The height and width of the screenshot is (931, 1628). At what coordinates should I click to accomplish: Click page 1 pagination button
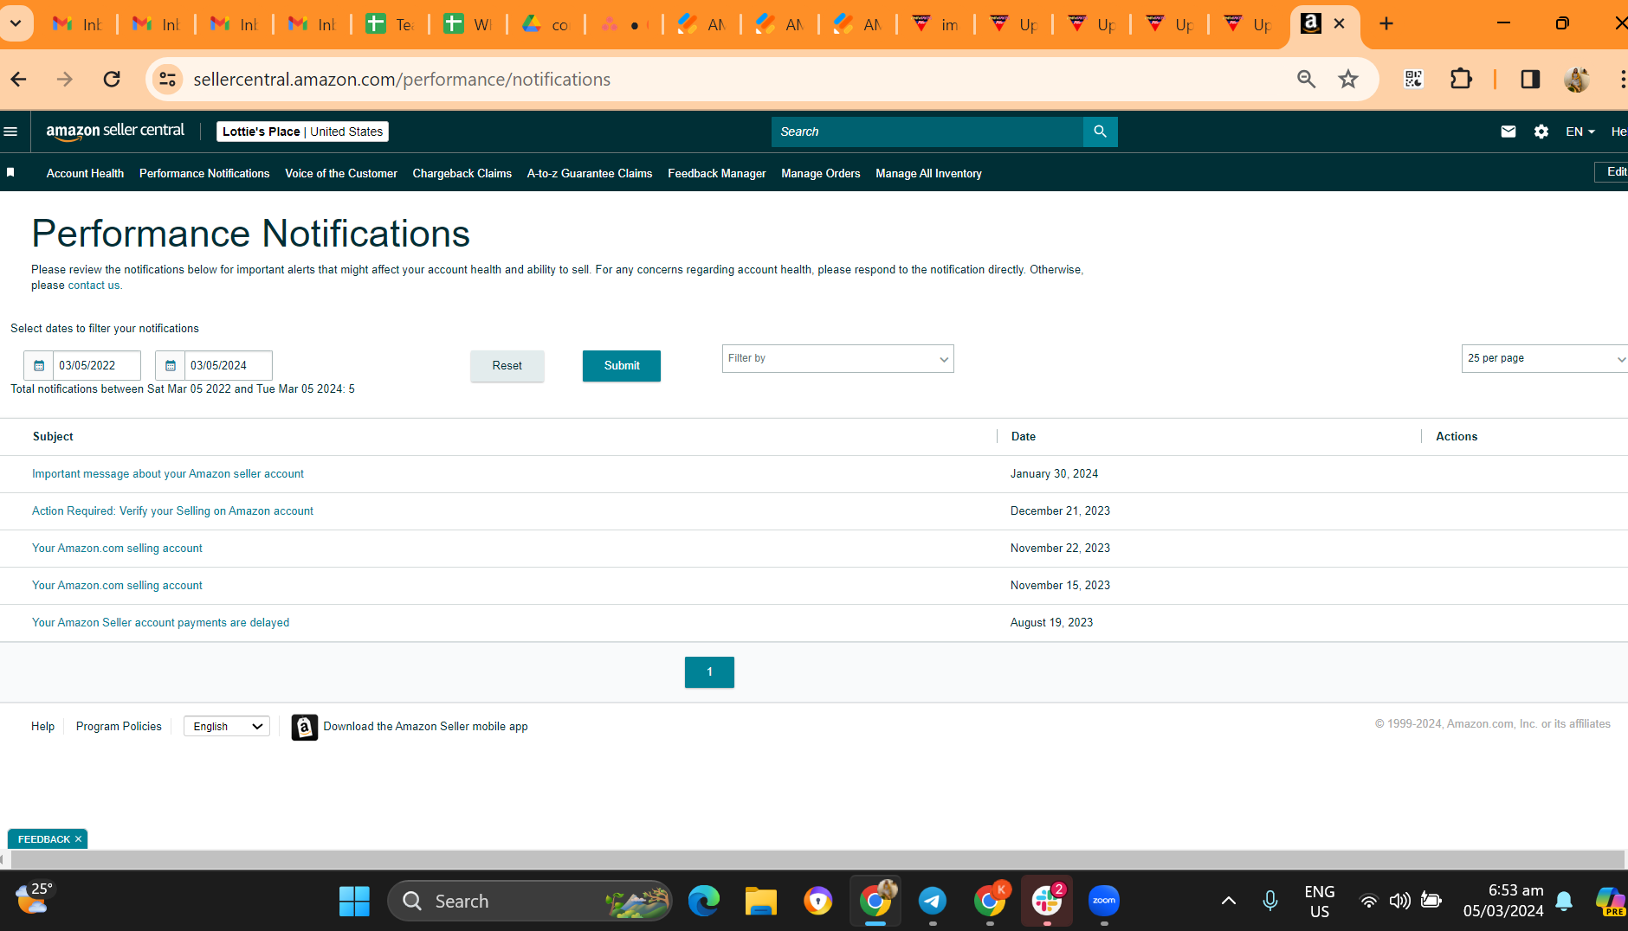pyautogui.click(x=709, y=672)
